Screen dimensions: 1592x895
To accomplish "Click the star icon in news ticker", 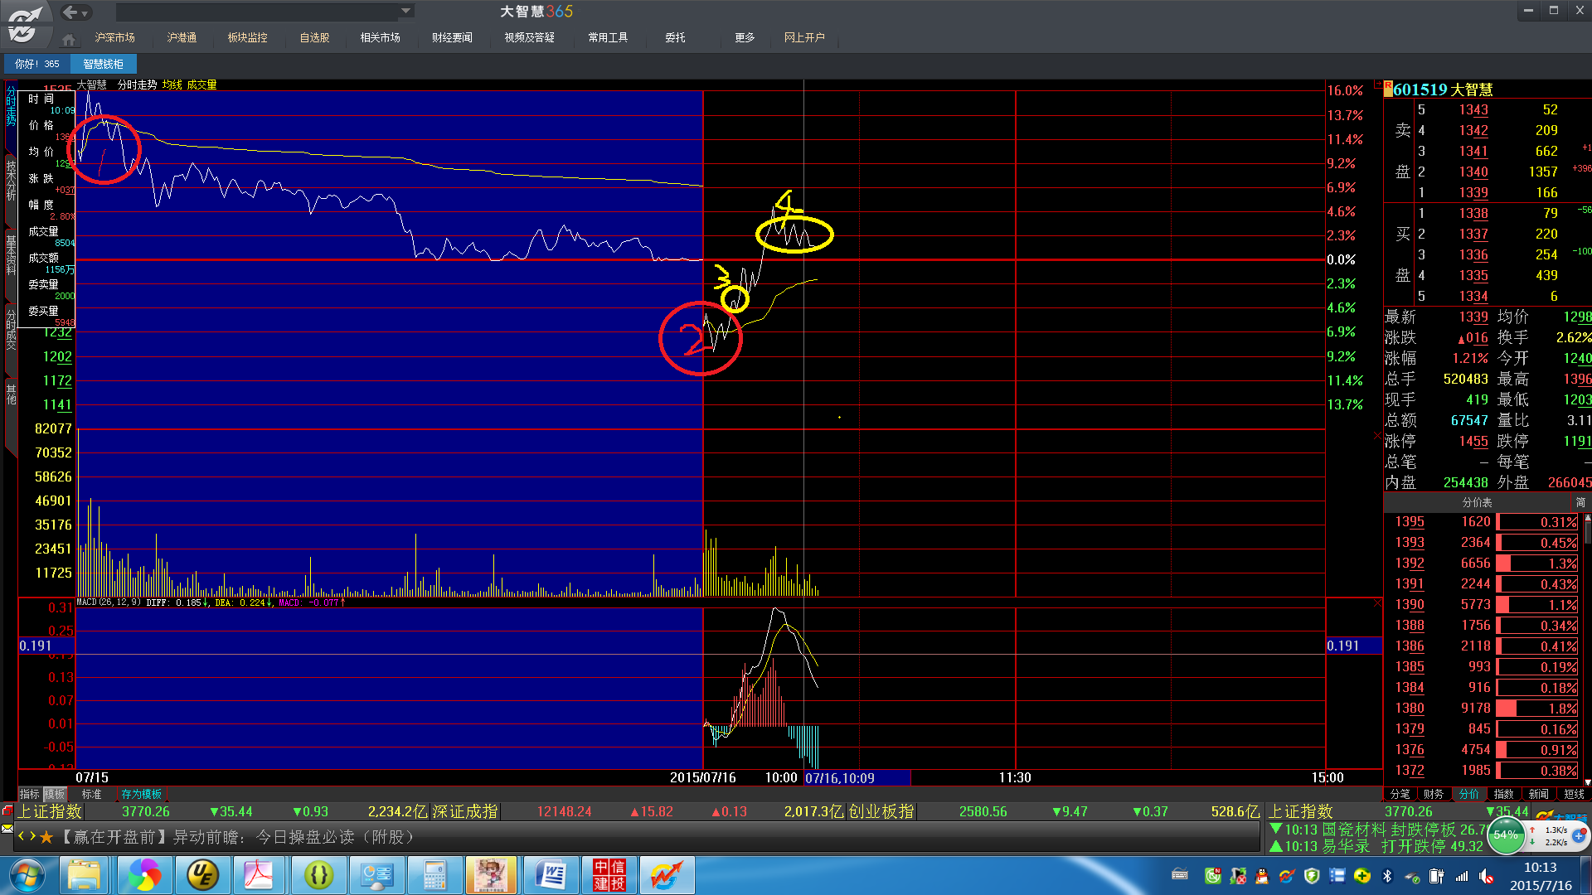I will tap(46, 837).
